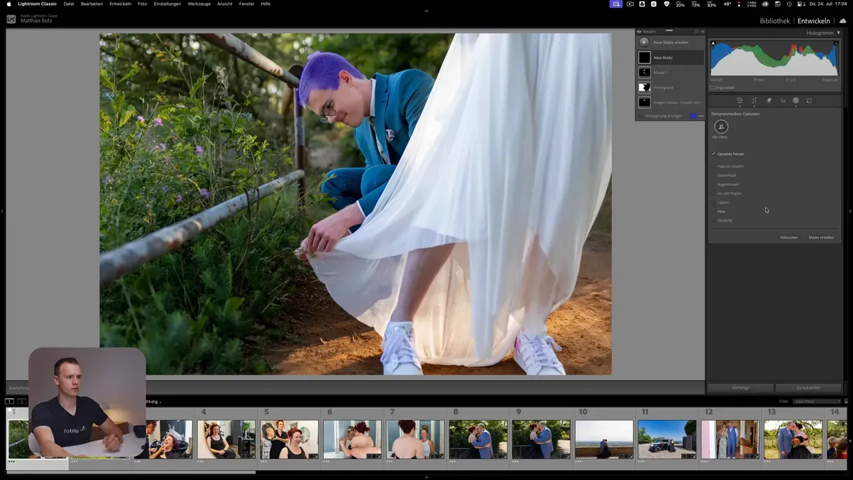Open the overlay options via the three-dot menu

700,116
